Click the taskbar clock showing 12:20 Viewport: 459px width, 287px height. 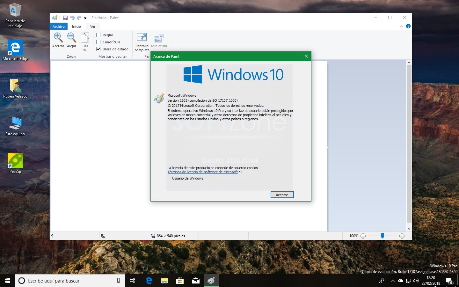[431, 281]
